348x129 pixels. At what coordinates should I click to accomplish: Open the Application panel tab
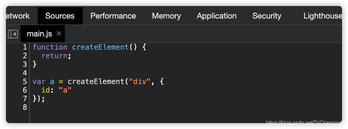(x=217, y=16)
